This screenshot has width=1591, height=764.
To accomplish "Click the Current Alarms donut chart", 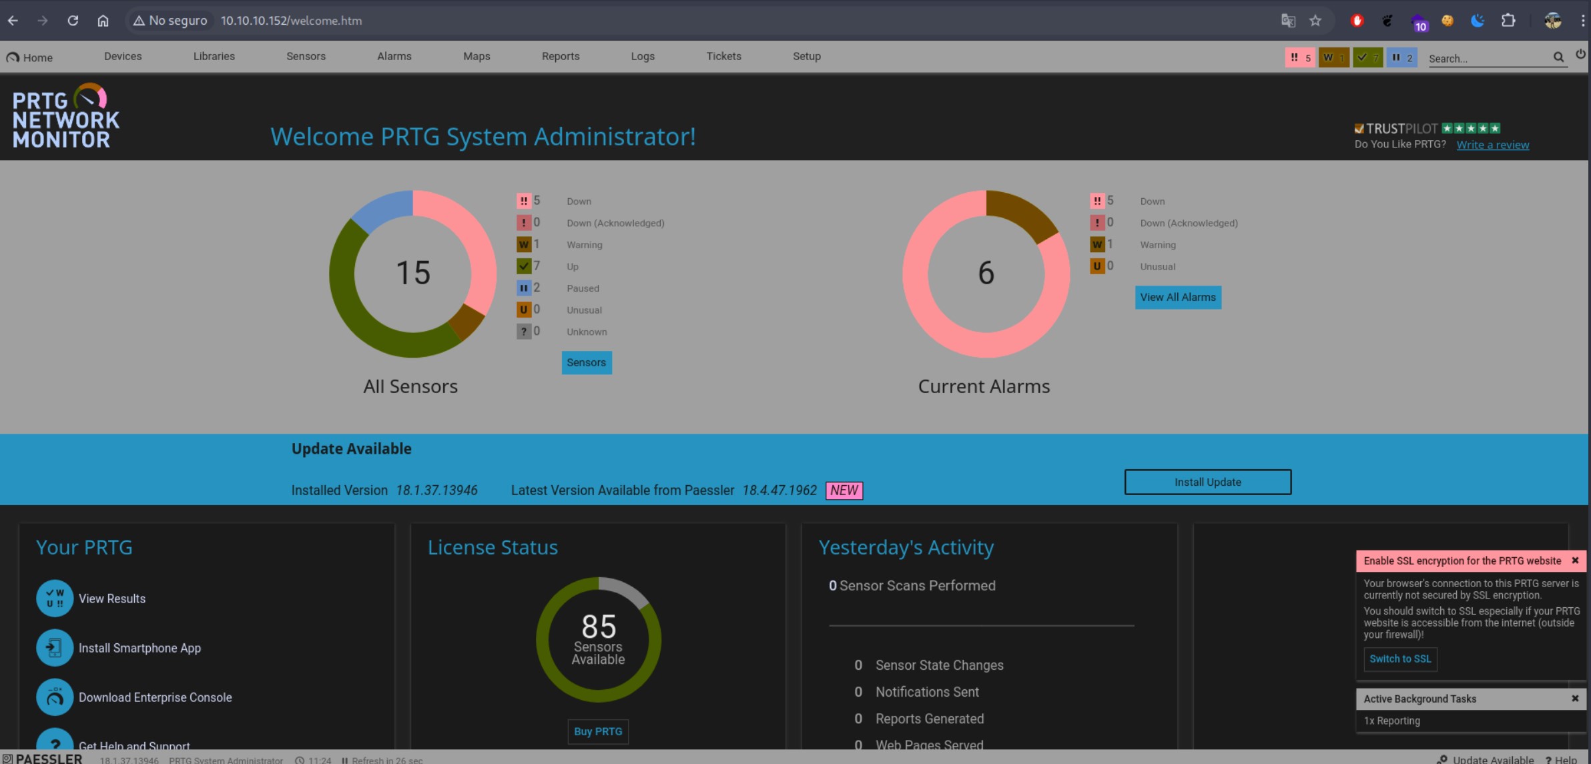I will pos(986,274).
